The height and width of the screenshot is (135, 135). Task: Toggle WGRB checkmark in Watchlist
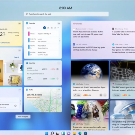[58, 69]
